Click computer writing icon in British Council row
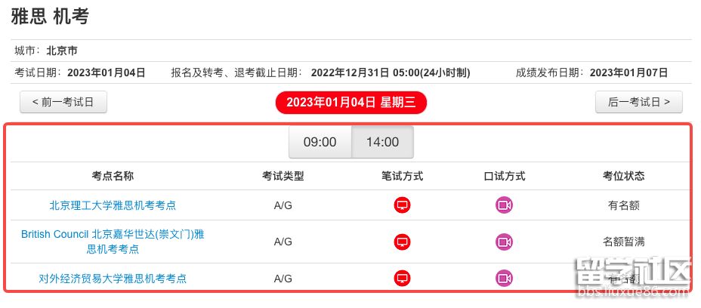Viewport: 701px width, 308px height. (x=403, y=242)
